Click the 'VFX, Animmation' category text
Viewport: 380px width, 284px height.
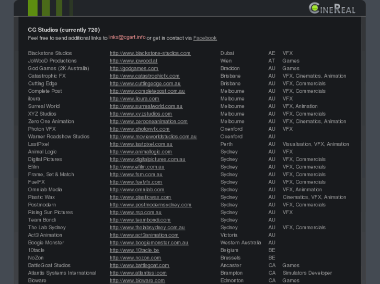coord(302,190)
